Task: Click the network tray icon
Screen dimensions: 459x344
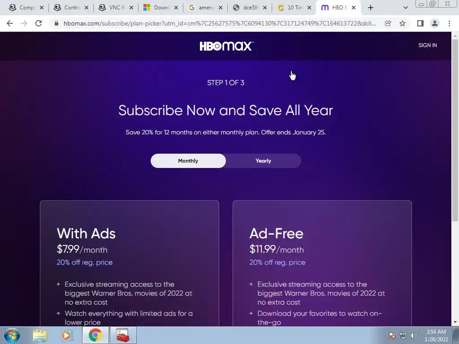Action: click(x=403, y=336)
